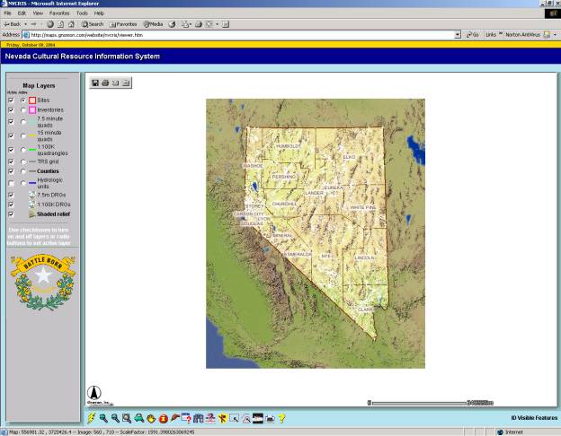Toggle the Hydrologic units visibility checkbox
The width and height of the screenshot is (561, 436).
coord(11,182)
